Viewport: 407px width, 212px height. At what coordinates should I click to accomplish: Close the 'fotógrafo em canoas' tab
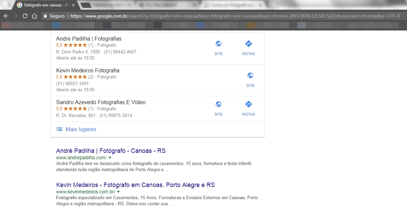pyautogui.click(x=73, y=5)
